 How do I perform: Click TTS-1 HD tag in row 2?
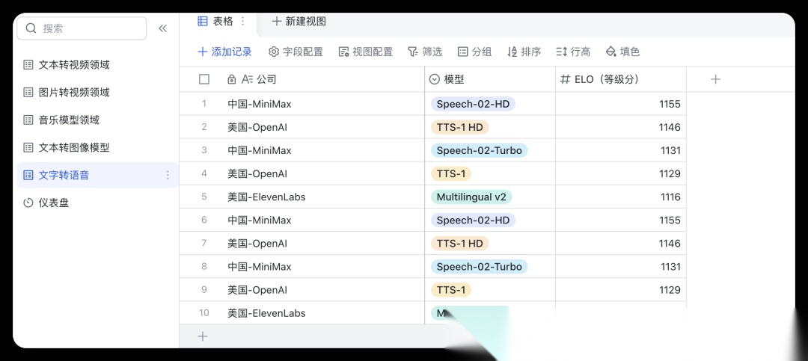tap(459, 127)
